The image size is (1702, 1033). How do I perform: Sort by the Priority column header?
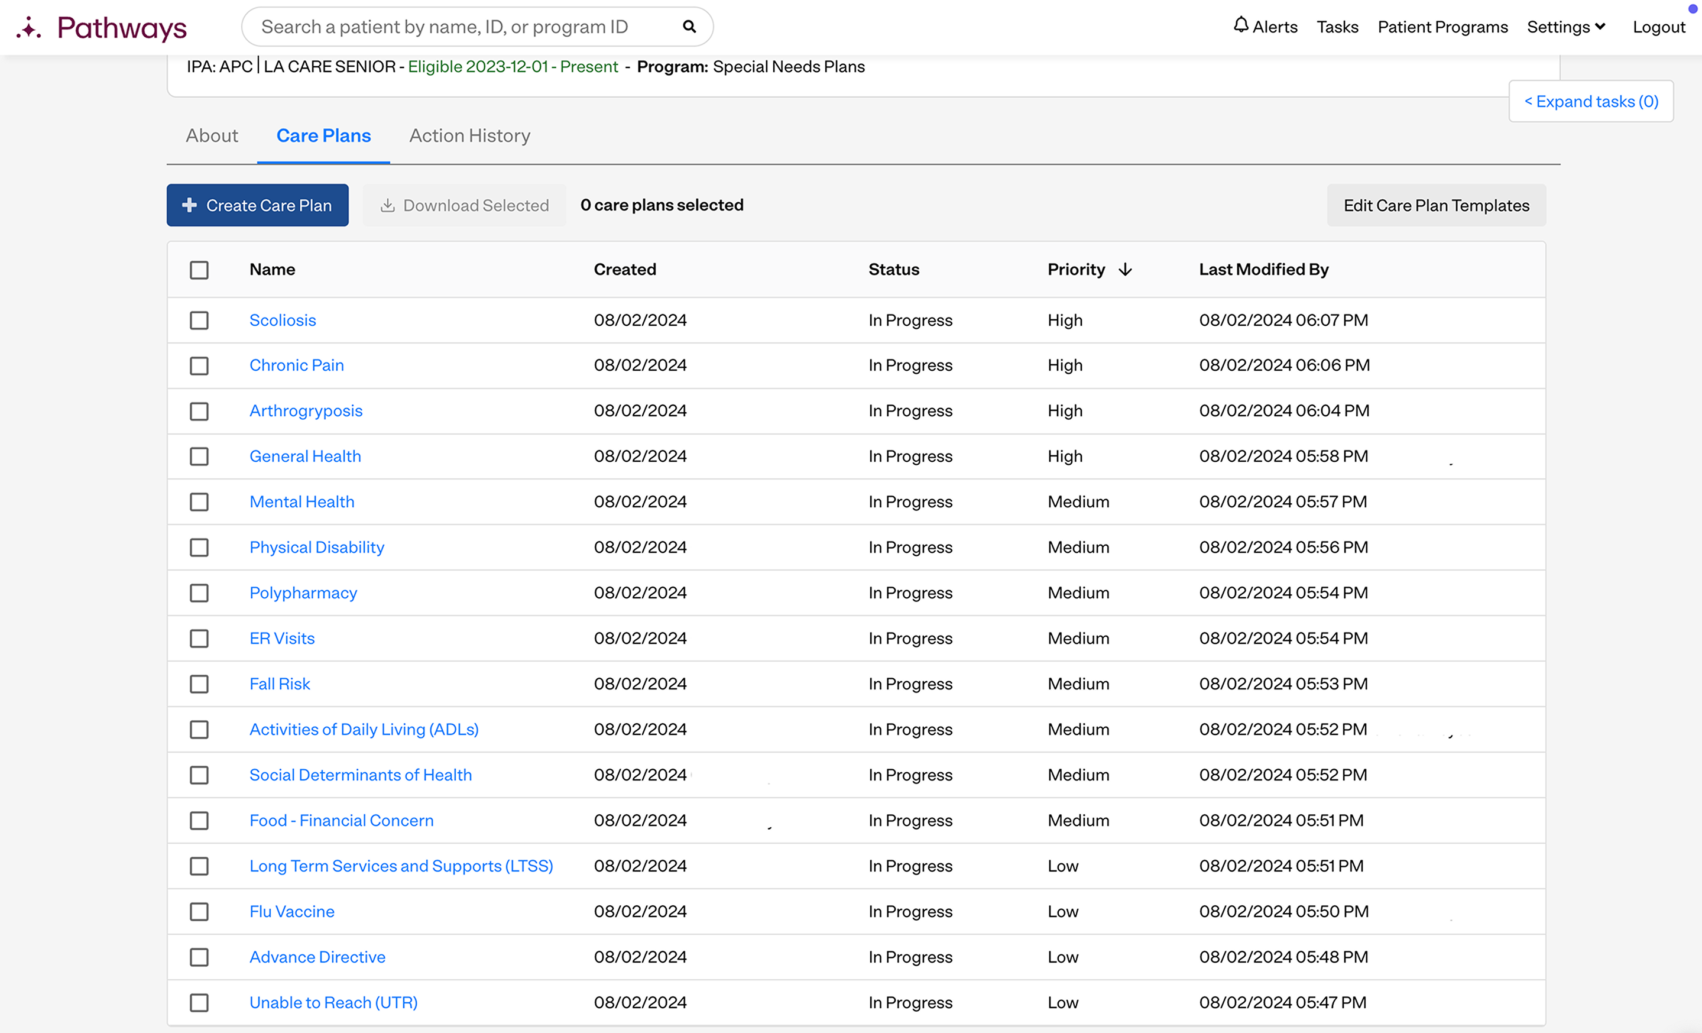click(x=1076, y=270)
